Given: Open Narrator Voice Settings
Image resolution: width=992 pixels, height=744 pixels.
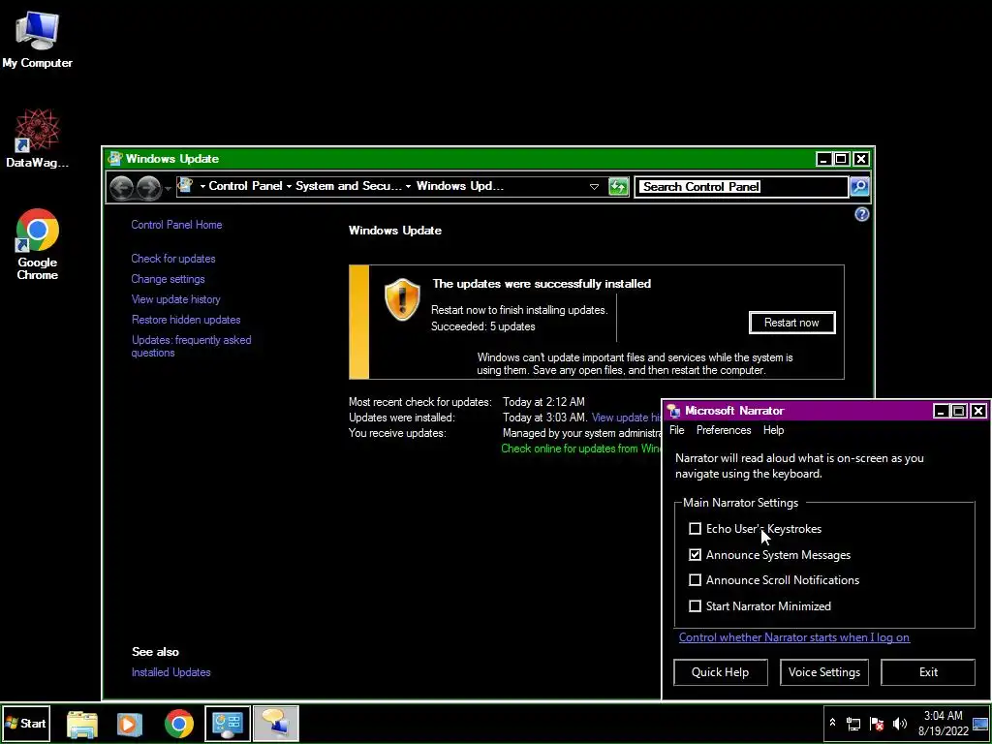Looking at the screenshot, I should [x=823, y=672].
